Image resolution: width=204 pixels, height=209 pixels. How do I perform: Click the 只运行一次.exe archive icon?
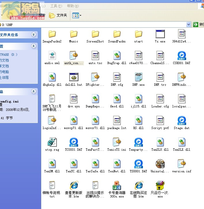(x=160, y=185)
